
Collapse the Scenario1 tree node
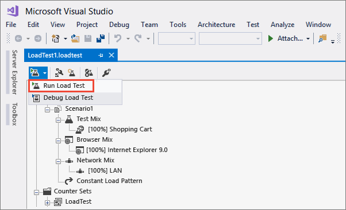(47, 110)
